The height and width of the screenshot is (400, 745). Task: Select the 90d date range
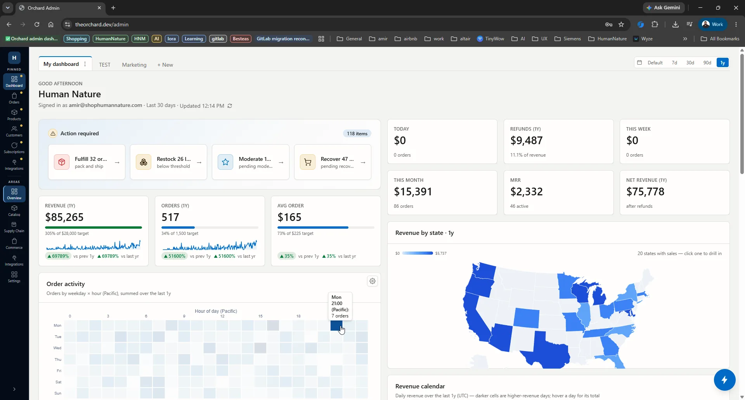point(707,63)
